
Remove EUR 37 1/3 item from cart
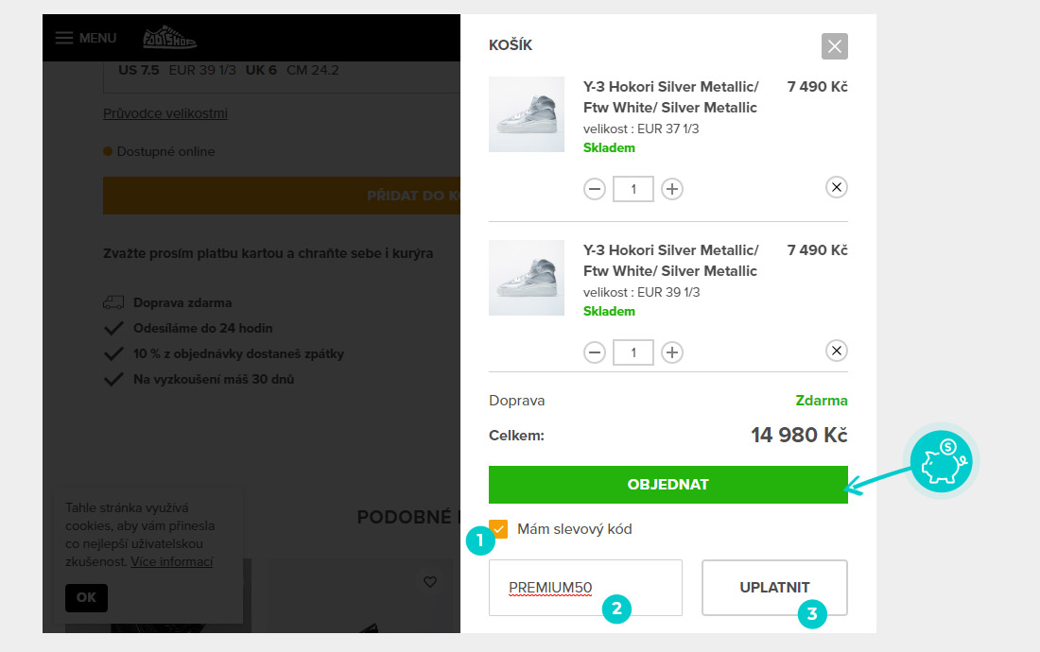coord(836,187)
